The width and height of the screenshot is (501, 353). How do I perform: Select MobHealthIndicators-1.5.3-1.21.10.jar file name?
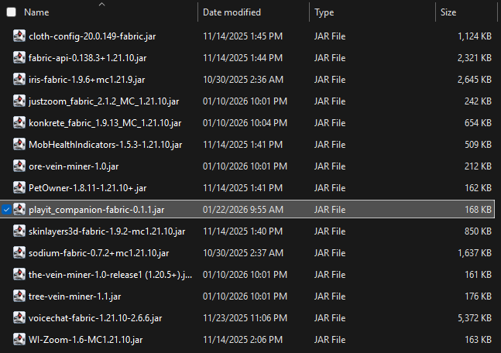pos(105,145)
